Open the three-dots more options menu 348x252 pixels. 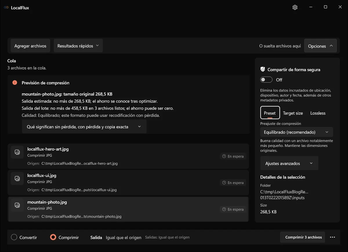pyautogui.click(x=332, y=237)
